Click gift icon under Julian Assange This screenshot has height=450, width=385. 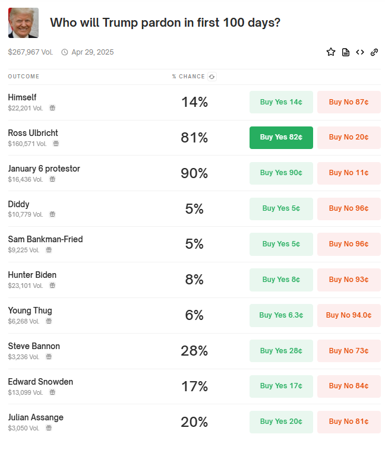[49, 427]
